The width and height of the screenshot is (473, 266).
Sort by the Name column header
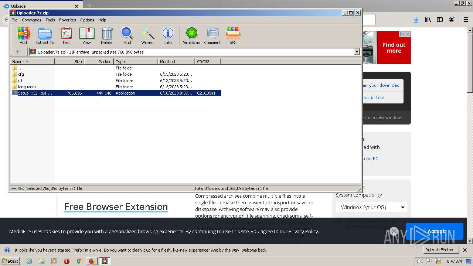click(33, 62)
